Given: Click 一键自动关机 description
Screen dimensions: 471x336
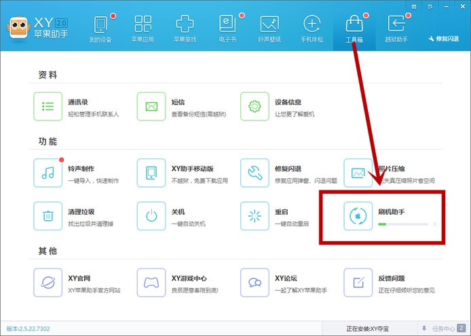Looking at the screenshot, I should tap(189, 224).
